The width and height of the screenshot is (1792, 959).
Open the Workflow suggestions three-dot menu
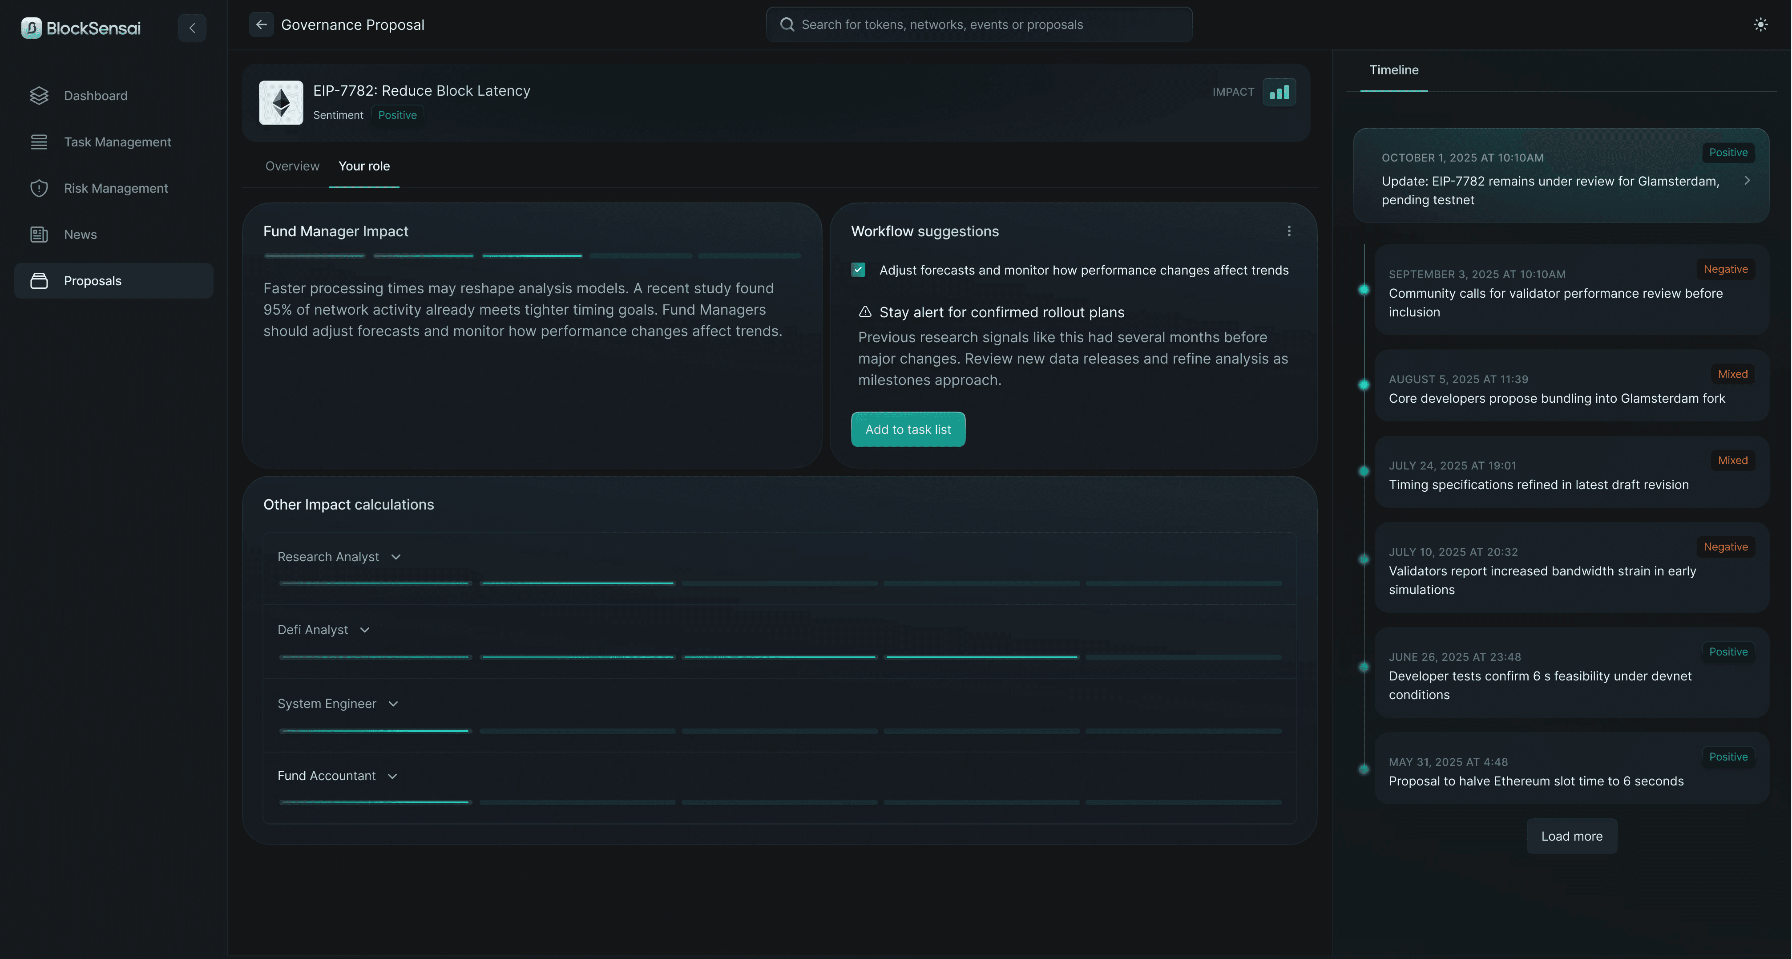(1288, 231)
